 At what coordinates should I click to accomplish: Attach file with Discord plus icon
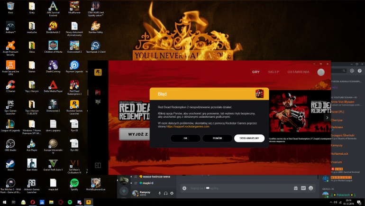(184, 188)
